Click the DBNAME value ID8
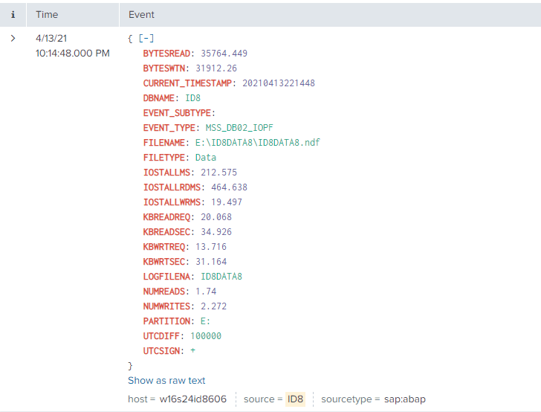Screen dimensions: 541x412 tap(193, 97)
